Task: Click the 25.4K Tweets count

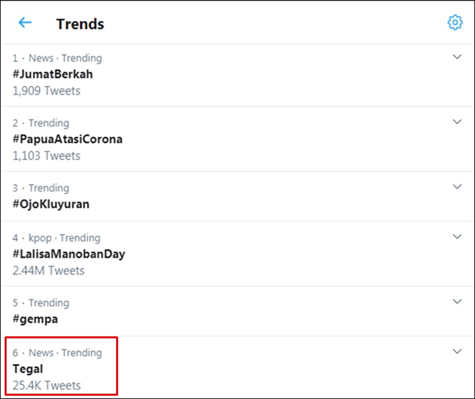Action: 47,386
